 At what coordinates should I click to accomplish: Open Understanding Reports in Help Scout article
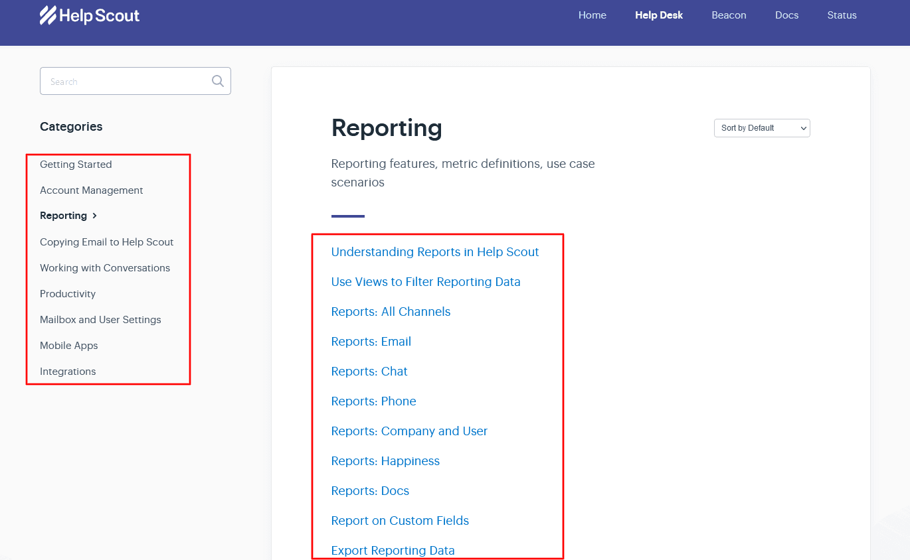[435, 252]
